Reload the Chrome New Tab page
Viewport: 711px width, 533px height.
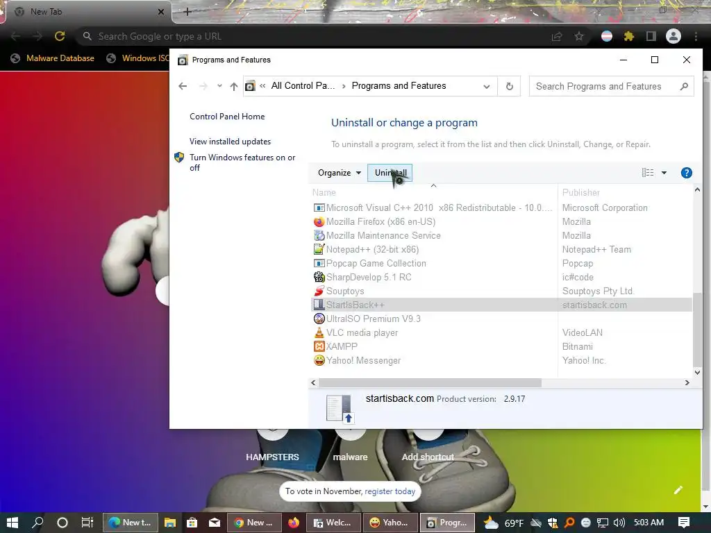pyautogui.click(x=60, y=36)
